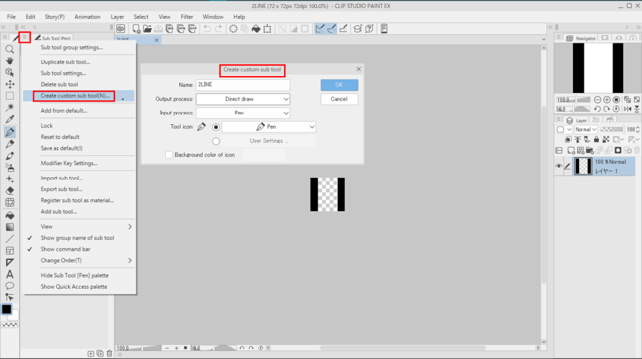Open the sub tool palette menu icon

(x=25, y=37)
